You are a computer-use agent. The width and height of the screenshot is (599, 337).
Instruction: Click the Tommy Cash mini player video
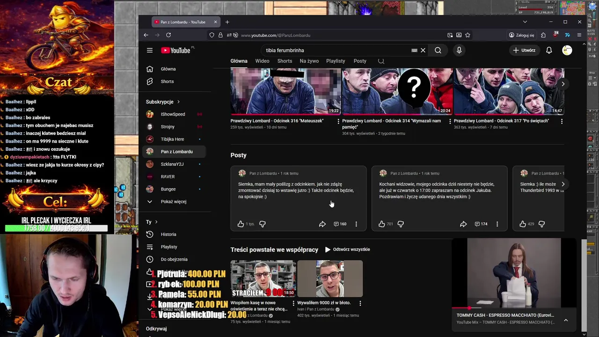point(514,273)
